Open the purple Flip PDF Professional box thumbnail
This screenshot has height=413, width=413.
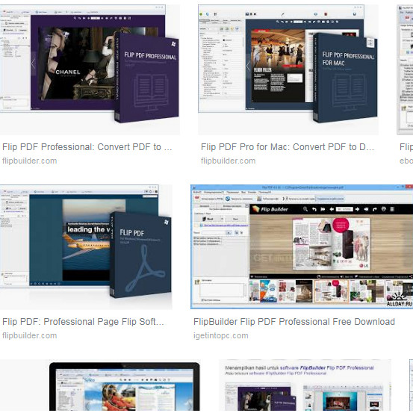[90, 69]
